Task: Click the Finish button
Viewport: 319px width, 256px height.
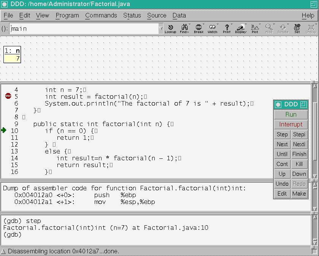Action: (x=299, y=154)
